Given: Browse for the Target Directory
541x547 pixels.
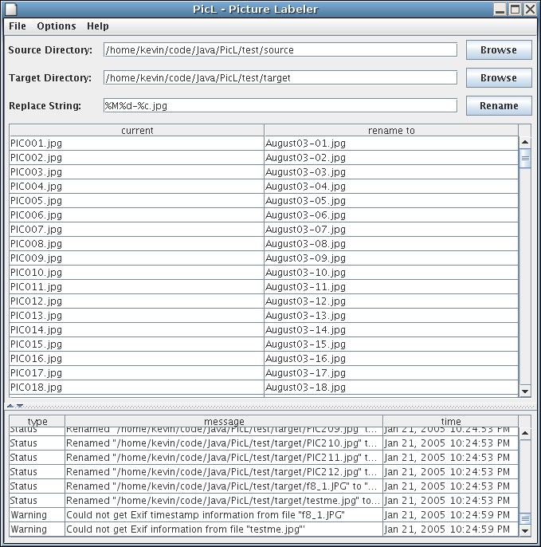Looking at the screenshot, I should pos(498,78).
